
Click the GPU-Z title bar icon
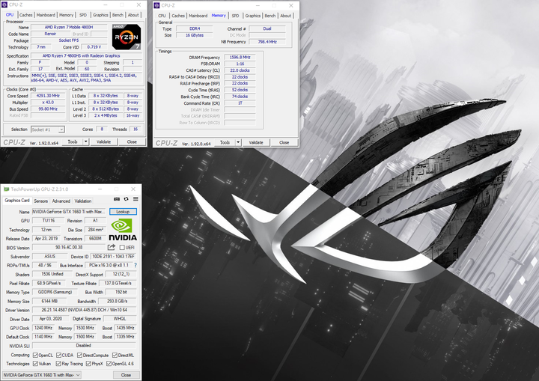click(6, 189)
